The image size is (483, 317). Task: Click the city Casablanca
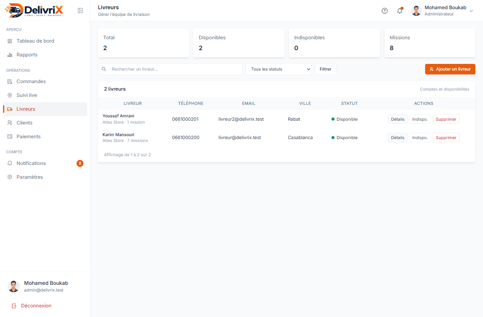[301, 138]
